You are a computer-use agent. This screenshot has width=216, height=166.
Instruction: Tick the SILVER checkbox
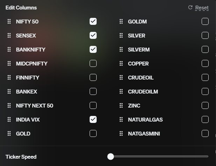click(x=205, y=35)
